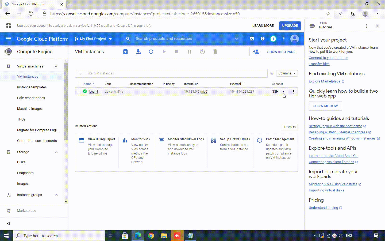Click the Suspend instance pause icon
Image resolution: width=385 pixels, height=241 pixels.
click(190, 52)
